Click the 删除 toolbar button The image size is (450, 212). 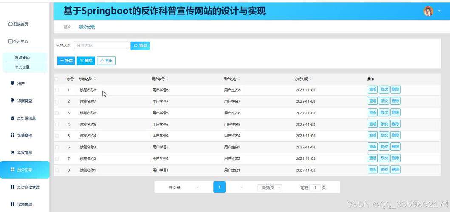[86, 61]
